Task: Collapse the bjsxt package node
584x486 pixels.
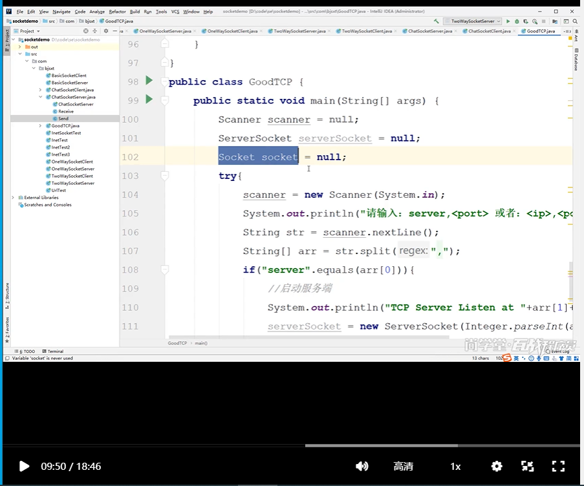Action: point(34,69)
